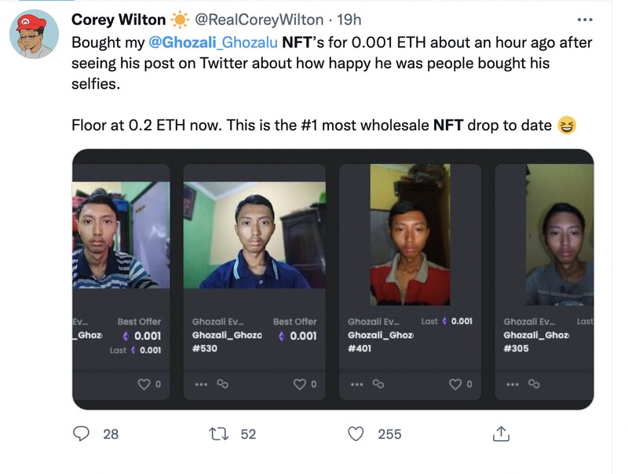The image size is (628, 474).
Task: Click Corey Wilton's profile avatar
Action: pos(34,34)
